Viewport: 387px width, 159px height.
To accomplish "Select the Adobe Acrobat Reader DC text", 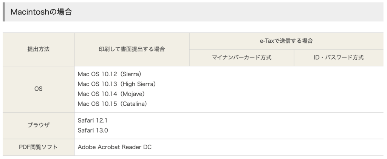I will (x=115, y=147).
